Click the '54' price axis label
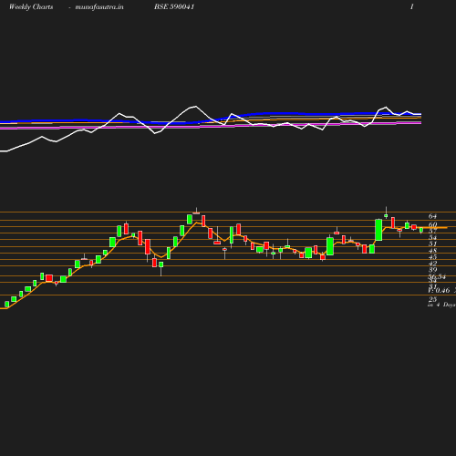 (432, 237)
